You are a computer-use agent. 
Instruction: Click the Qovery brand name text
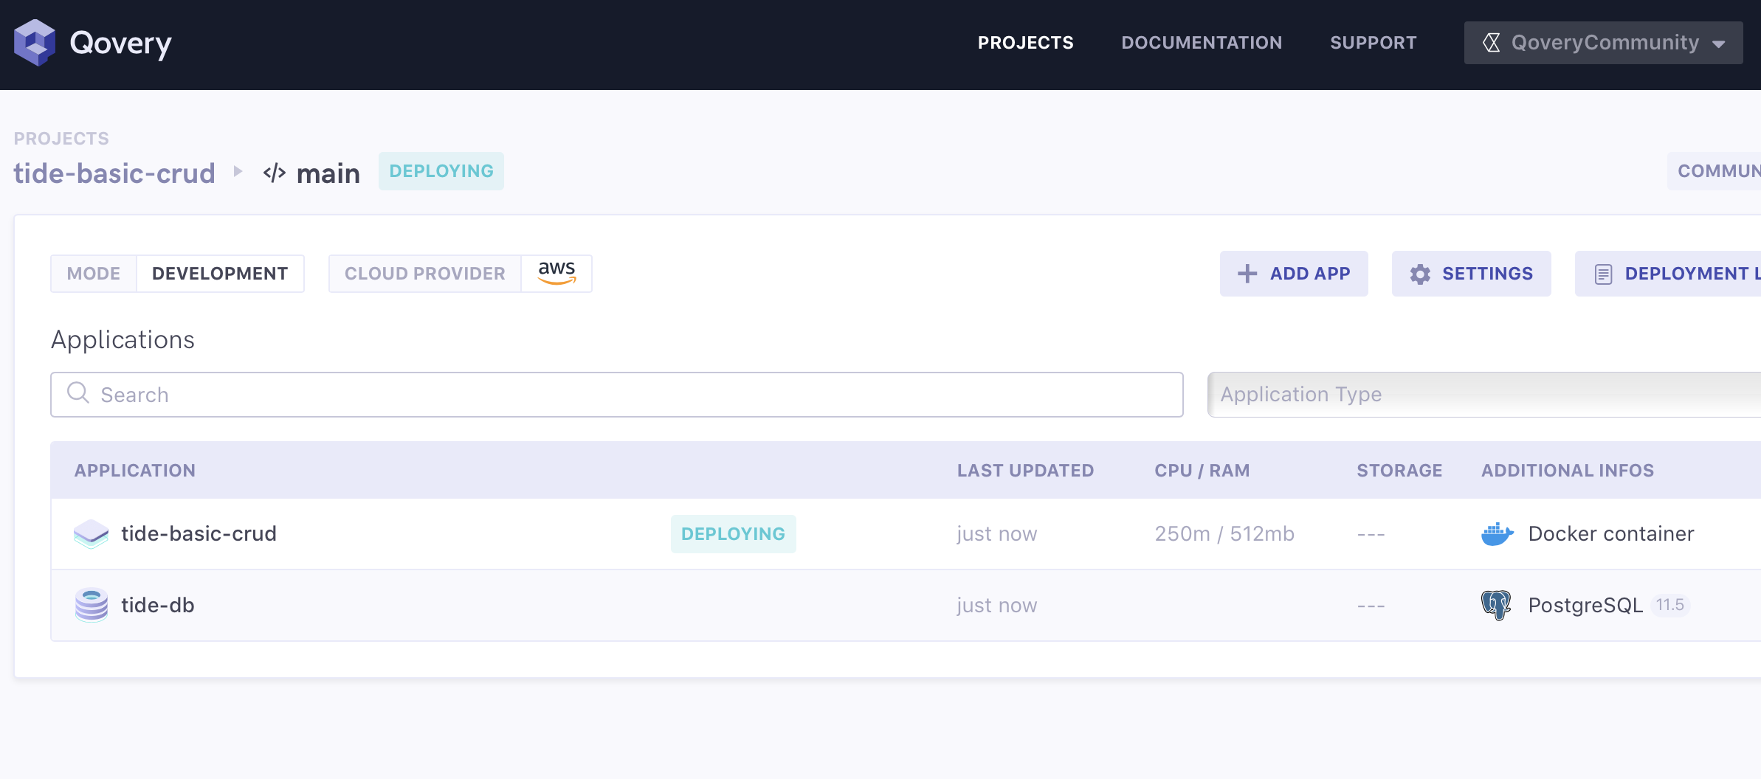tap(120, 44)
